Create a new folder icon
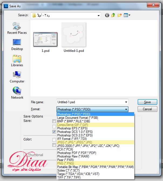Screen dimensions: 163x181 (x=120, y=15)
